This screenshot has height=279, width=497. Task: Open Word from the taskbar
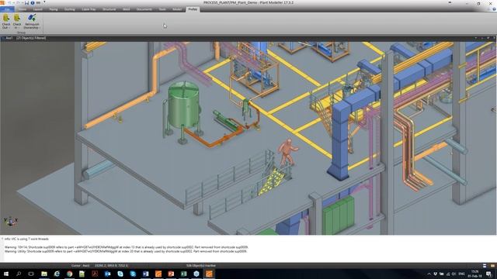coord(145,274)
